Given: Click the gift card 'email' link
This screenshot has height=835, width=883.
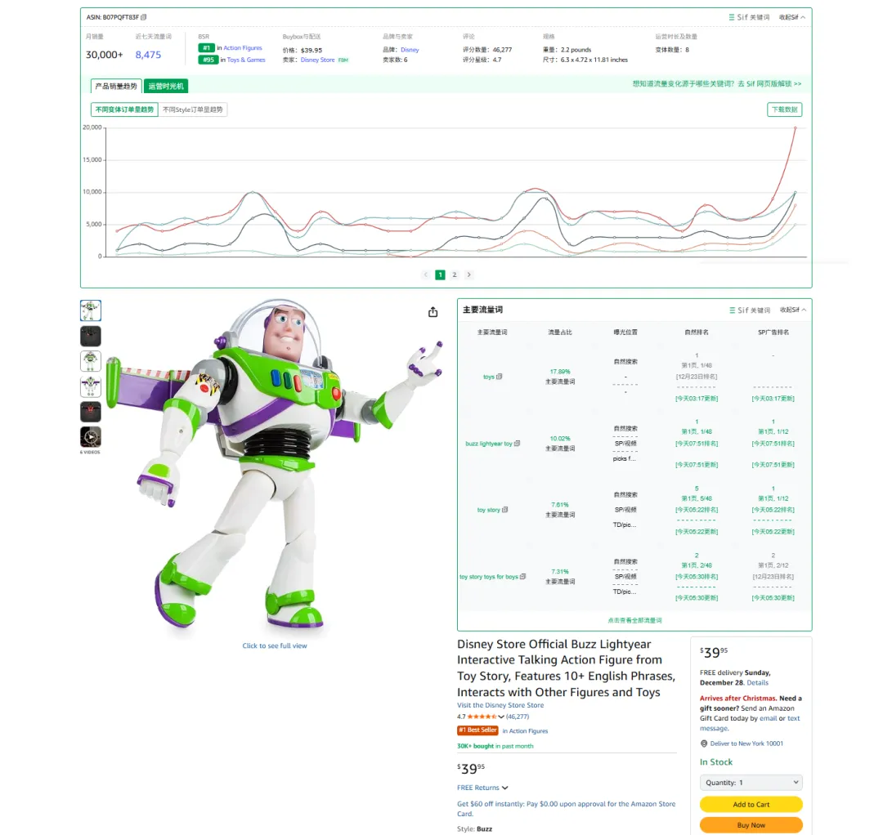Looking at the screenshot, I should 768,718.
